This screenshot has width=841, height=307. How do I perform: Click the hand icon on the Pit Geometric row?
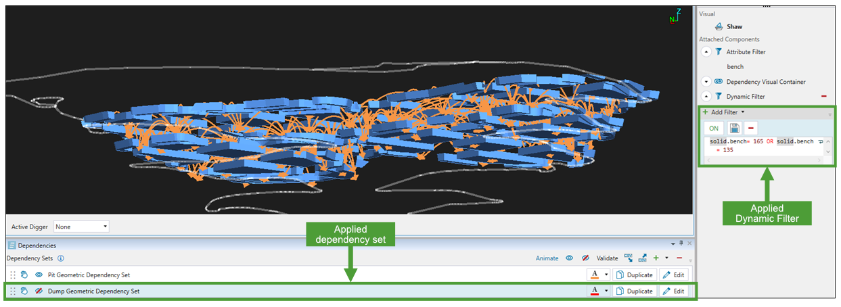[24, 275]
